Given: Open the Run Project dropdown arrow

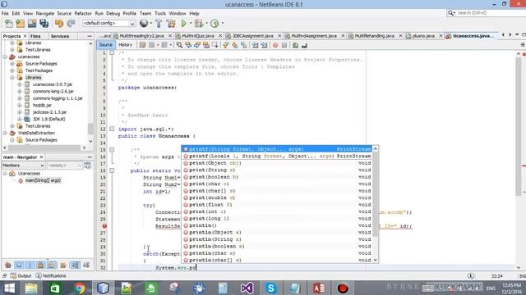Looking at the screenshot, I should tap(191, 24).
